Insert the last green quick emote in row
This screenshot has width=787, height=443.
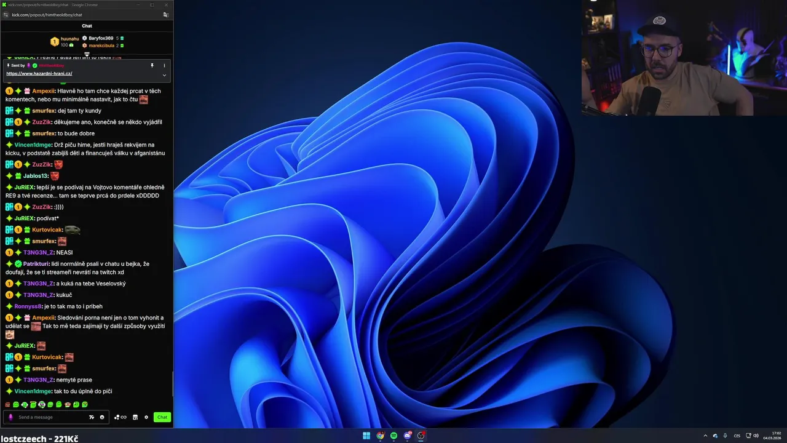85,404
